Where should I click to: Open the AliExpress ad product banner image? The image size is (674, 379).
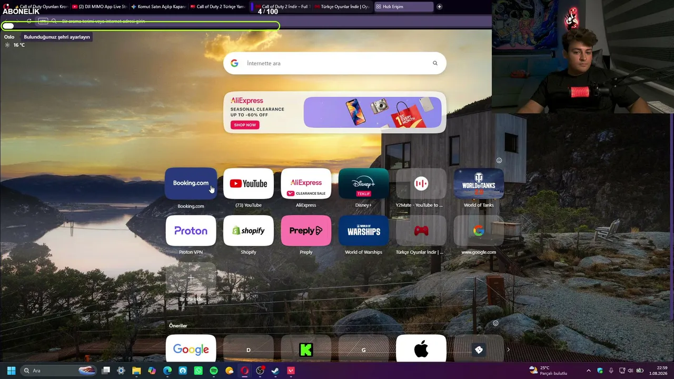coord(372,112)
